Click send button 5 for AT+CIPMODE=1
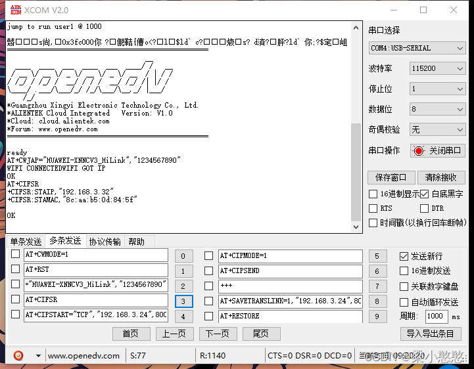Screen dimensions: 474x369 click(x=377, y=256)
